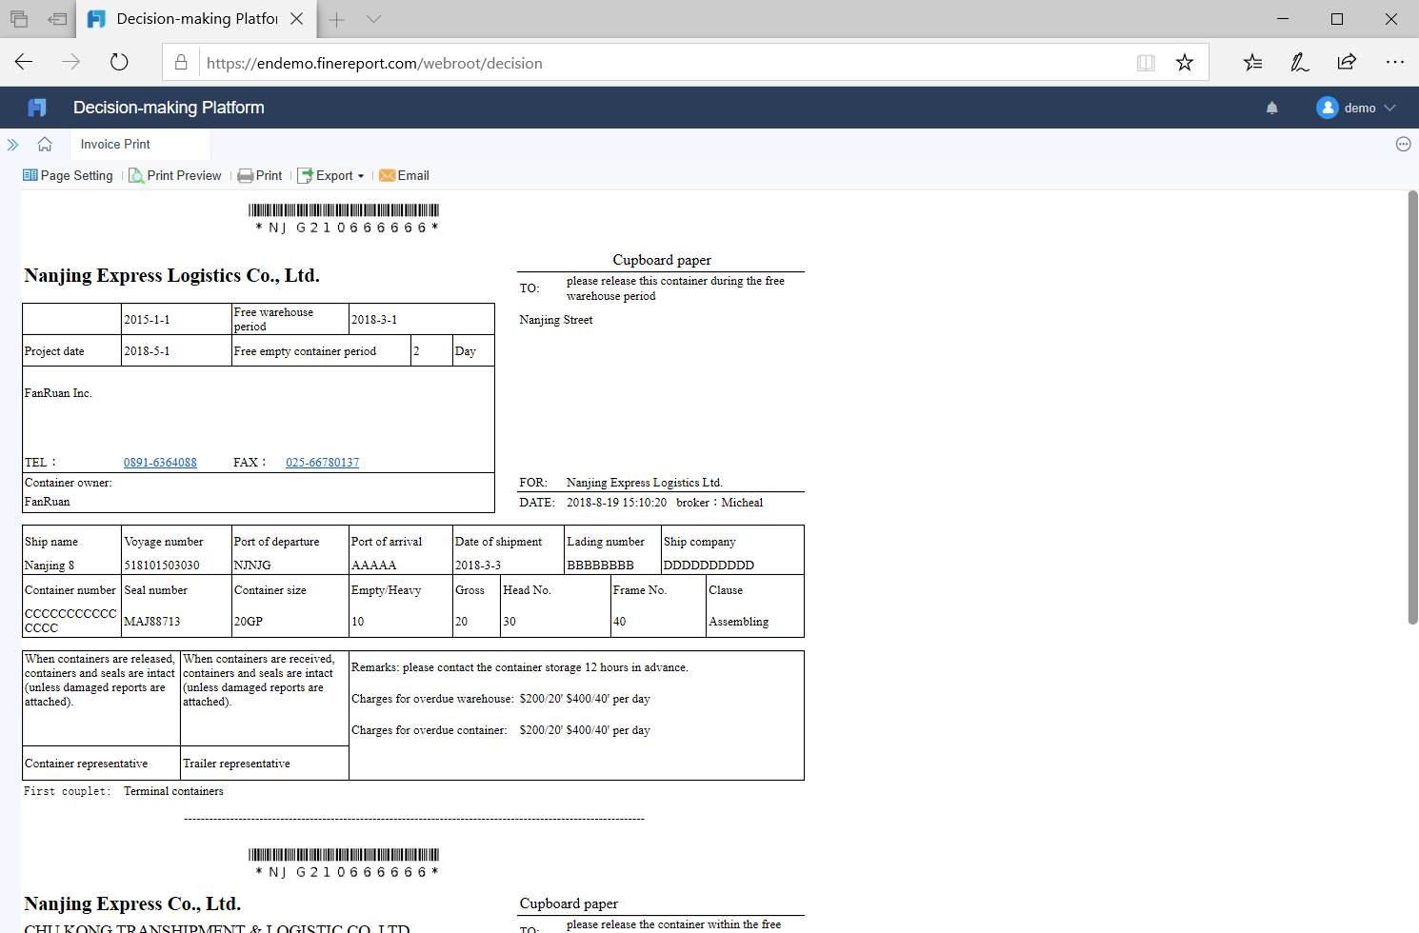Expand the left sidebar with double-arrow icon
The height and width of the screenshot is (933, 1419).
coord(12,144)
